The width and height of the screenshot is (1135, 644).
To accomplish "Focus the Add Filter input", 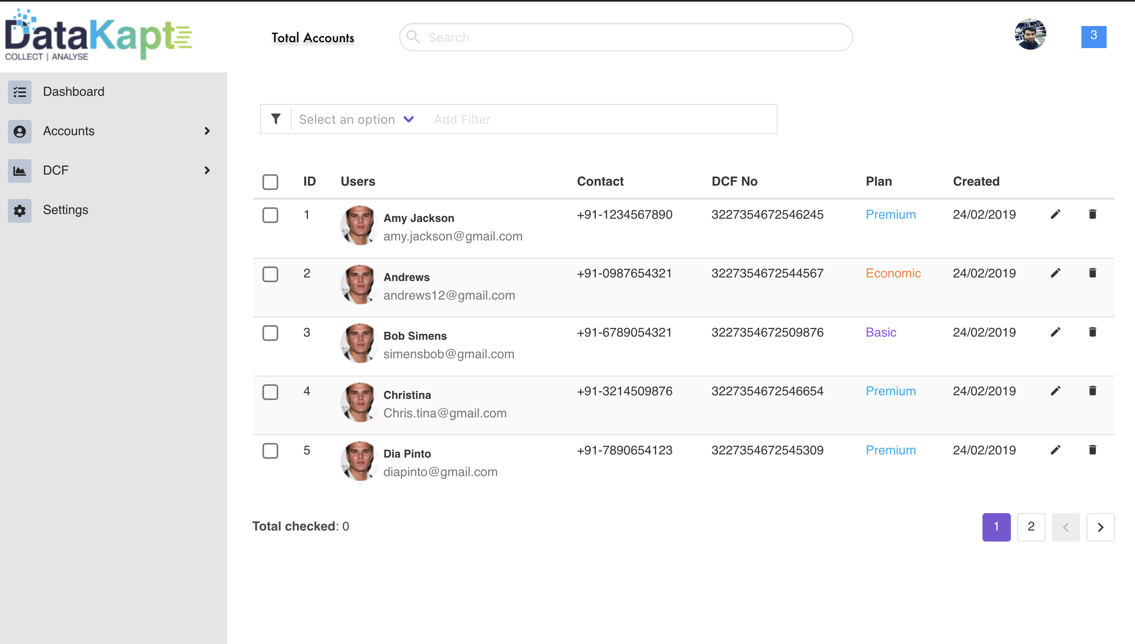I will click(601, 119).
